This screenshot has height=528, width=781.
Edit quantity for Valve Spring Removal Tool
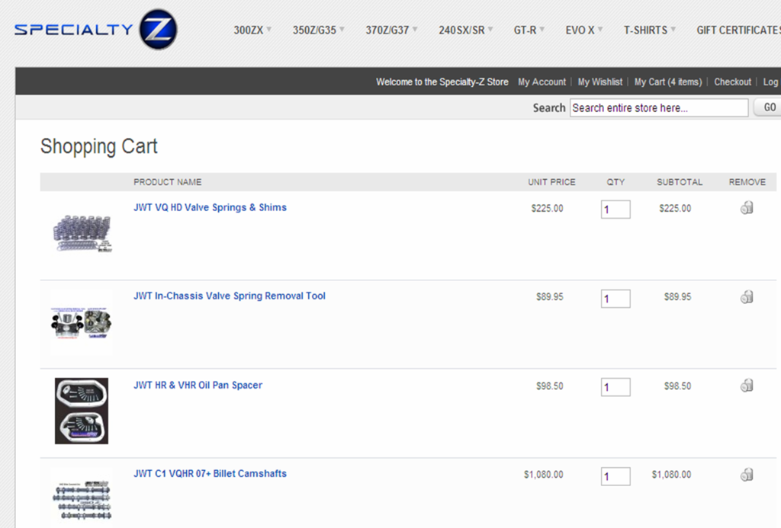(615, 299)
